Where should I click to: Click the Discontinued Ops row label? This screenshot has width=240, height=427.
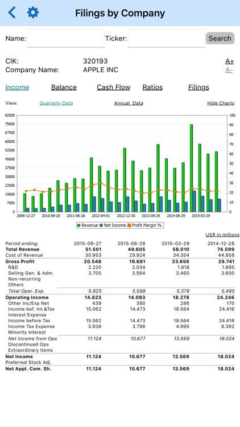click(28, 344)
